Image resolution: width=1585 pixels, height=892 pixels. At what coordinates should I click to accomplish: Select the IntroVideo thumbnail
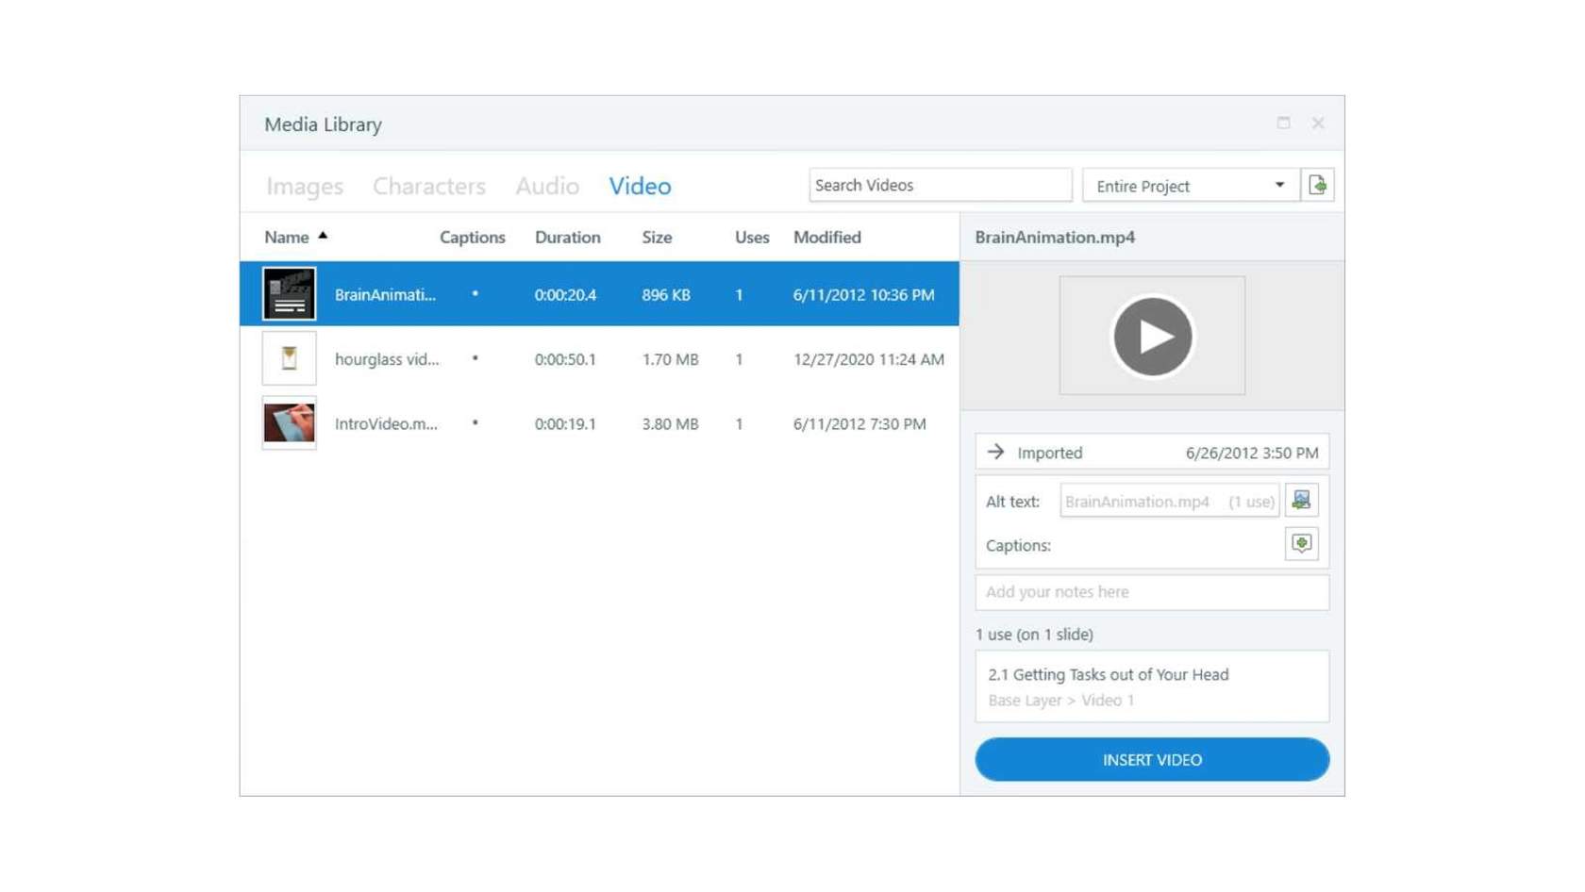tap(289, 423)
